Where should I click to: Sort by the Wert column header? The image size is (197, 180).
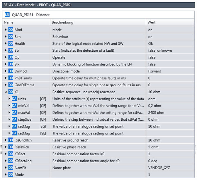click(170, 22)
